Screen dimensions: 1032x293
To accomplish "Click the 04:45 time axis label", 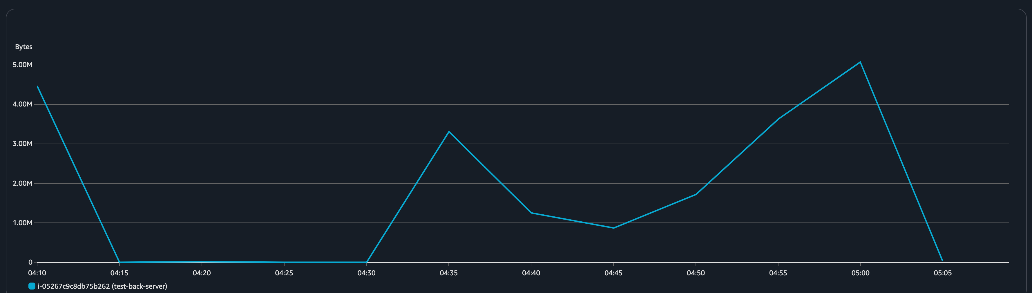I will [x=613, y=273].
